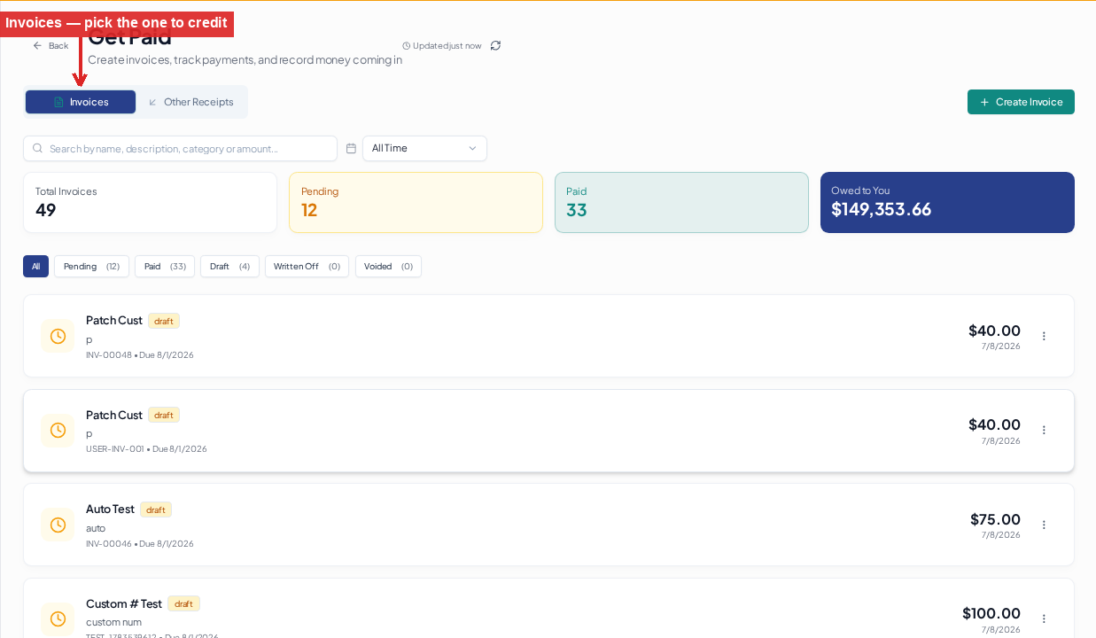Open more options for INV-00048 invoice
Image resolution: width=1096 pixels, height=638 pixels.
(x=1044, y=336)
